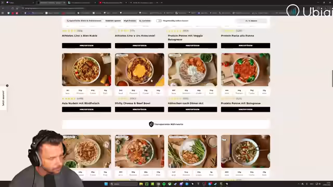Add Hähnchen nach Döner-Art to box

[x=193, y=110]
